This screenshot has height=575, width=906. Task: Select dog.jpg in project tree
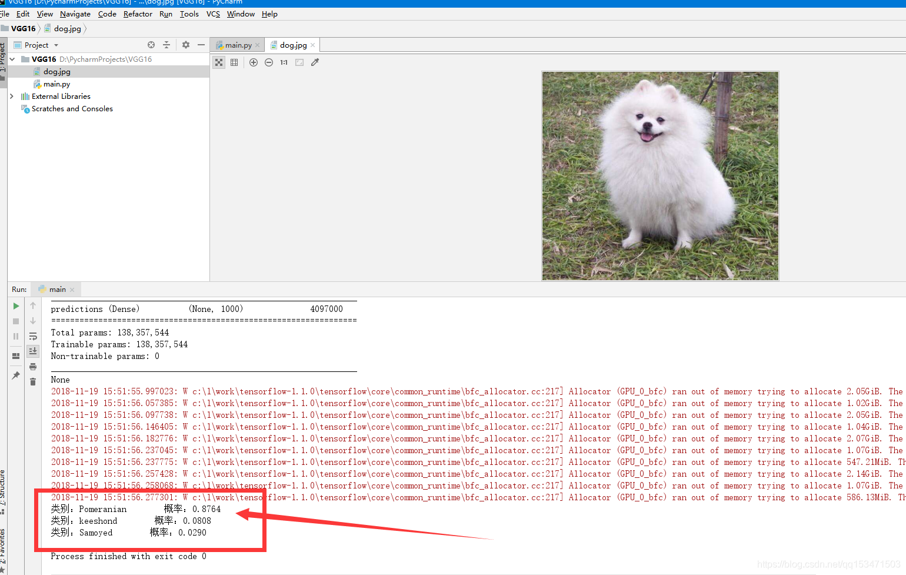point(56,72)
